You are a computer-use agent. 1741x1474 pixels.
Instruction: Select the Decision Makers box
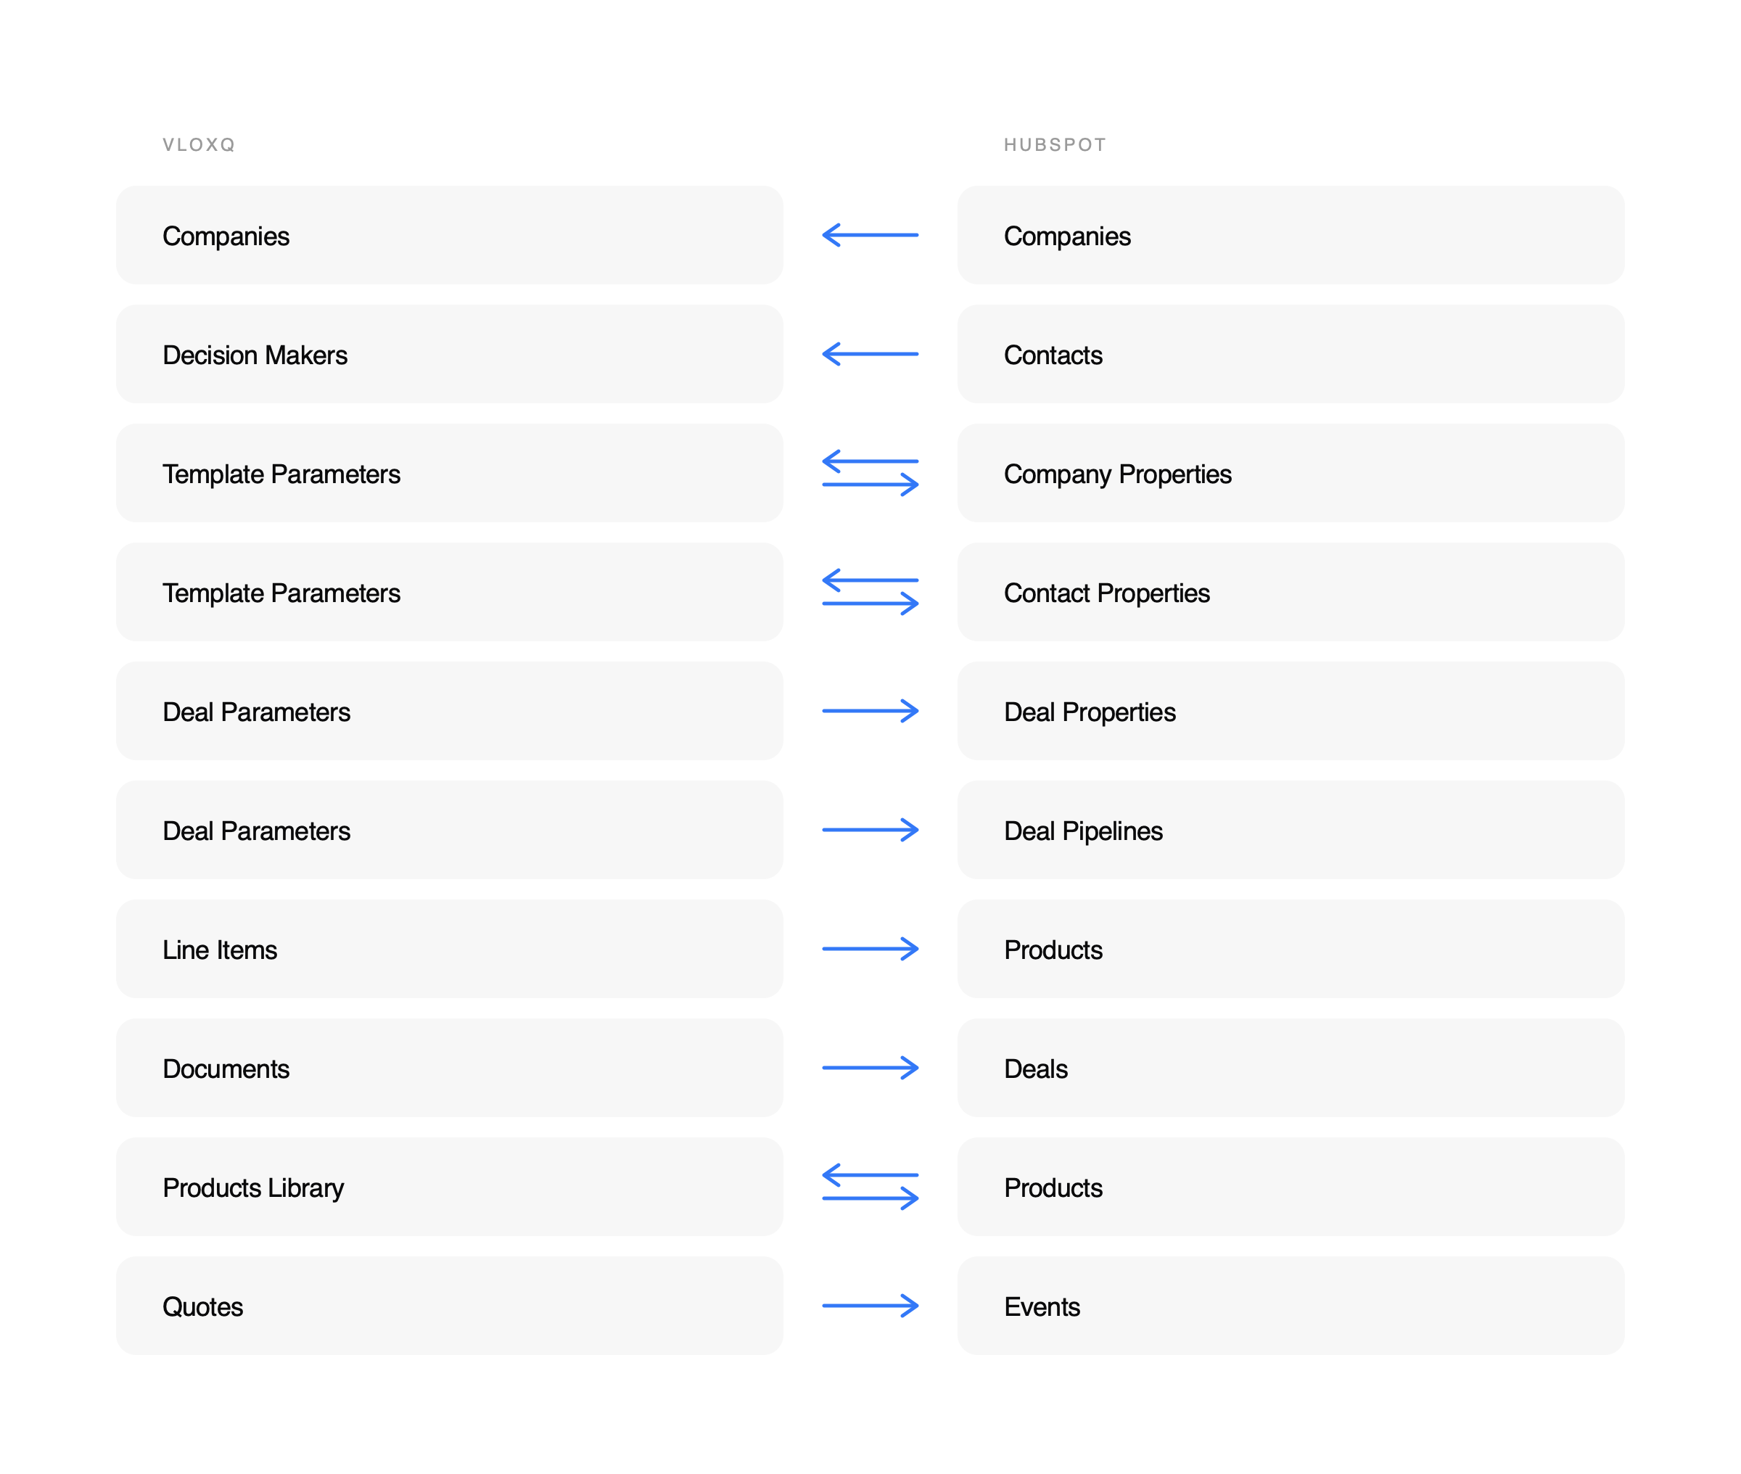[x=450, y=353]
